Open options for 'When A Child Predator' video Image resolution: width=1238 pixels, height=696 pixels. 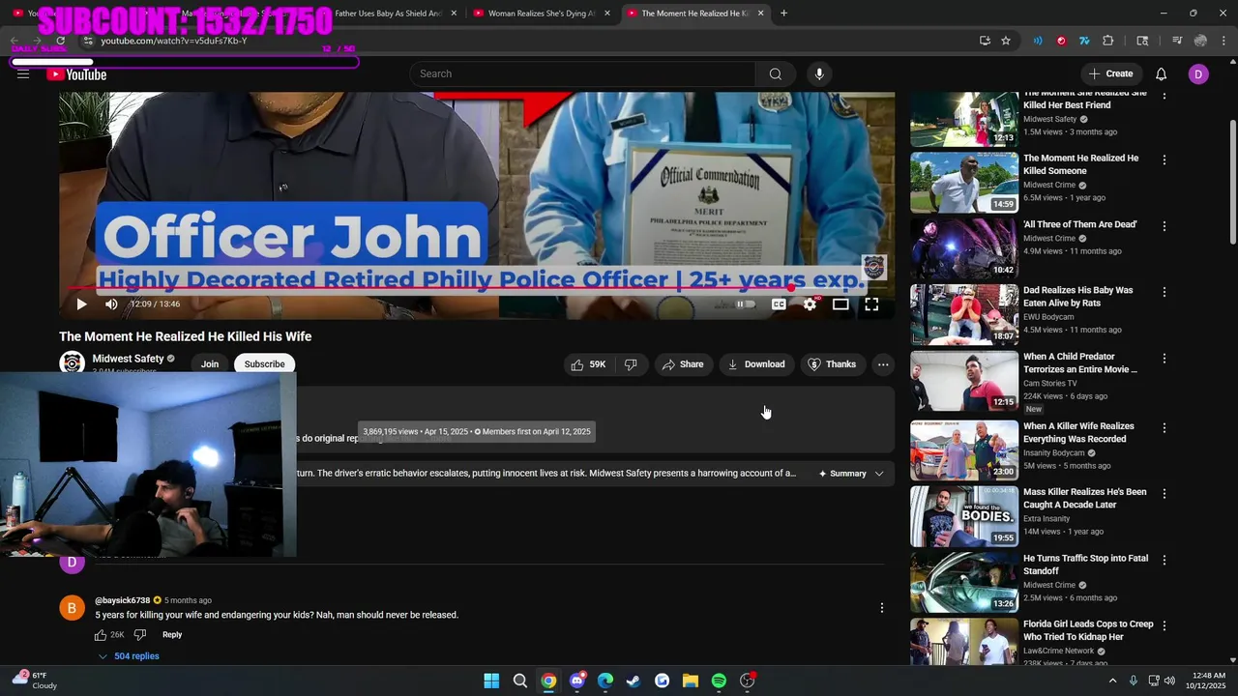click(x=1164, y=359)
